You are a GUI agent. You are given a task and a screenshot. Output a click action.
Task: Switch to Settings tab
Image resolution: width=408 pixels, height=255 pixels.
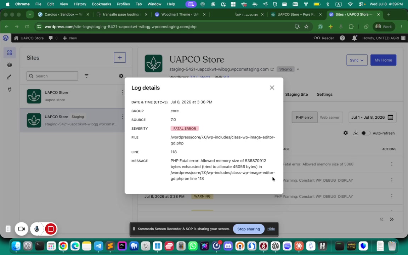click(324, 95)
